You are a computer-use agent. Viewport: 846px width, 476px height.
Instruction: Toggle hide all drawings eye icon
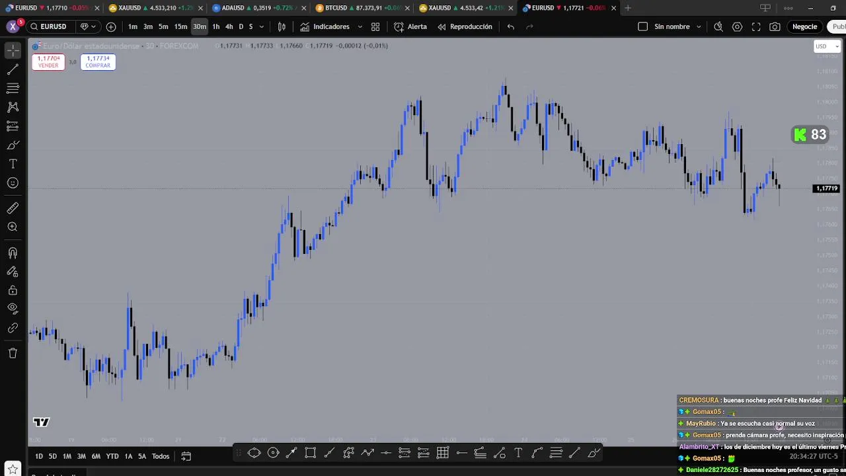click(x=13, y=309)
